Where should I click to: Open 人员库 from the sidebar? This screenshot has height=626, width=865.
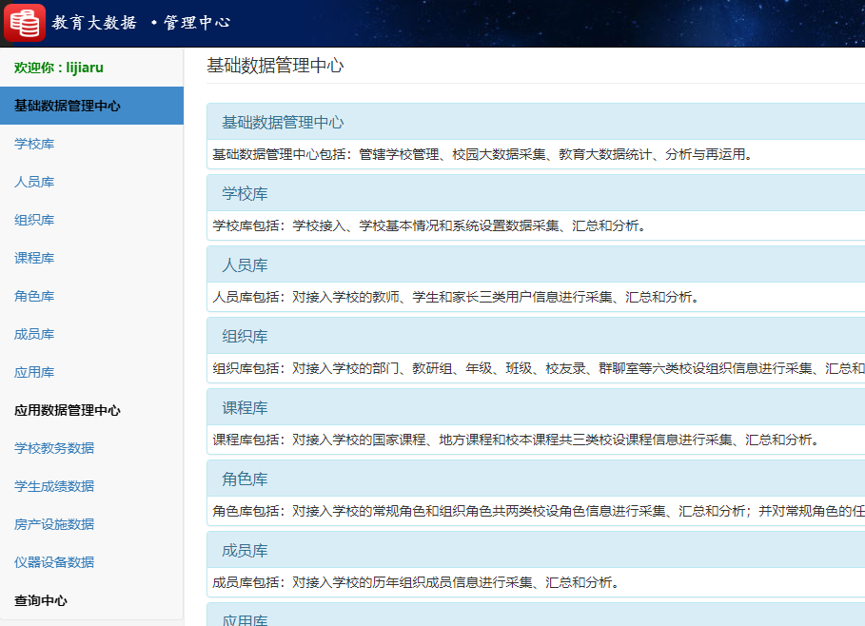tap(33, 182)
